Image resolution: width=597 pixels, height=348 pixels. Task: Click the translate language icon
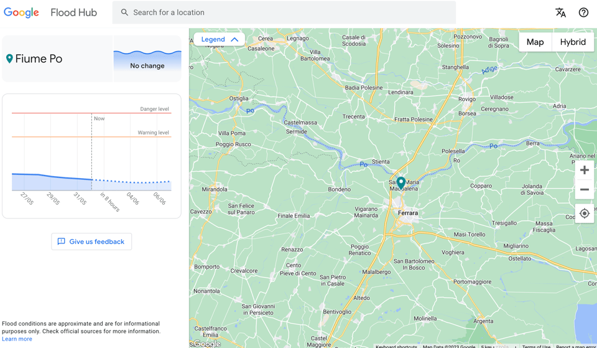tap(560, 12)
